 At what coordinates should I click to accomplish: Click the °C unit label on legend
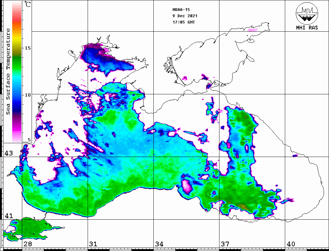coord(28,4)
